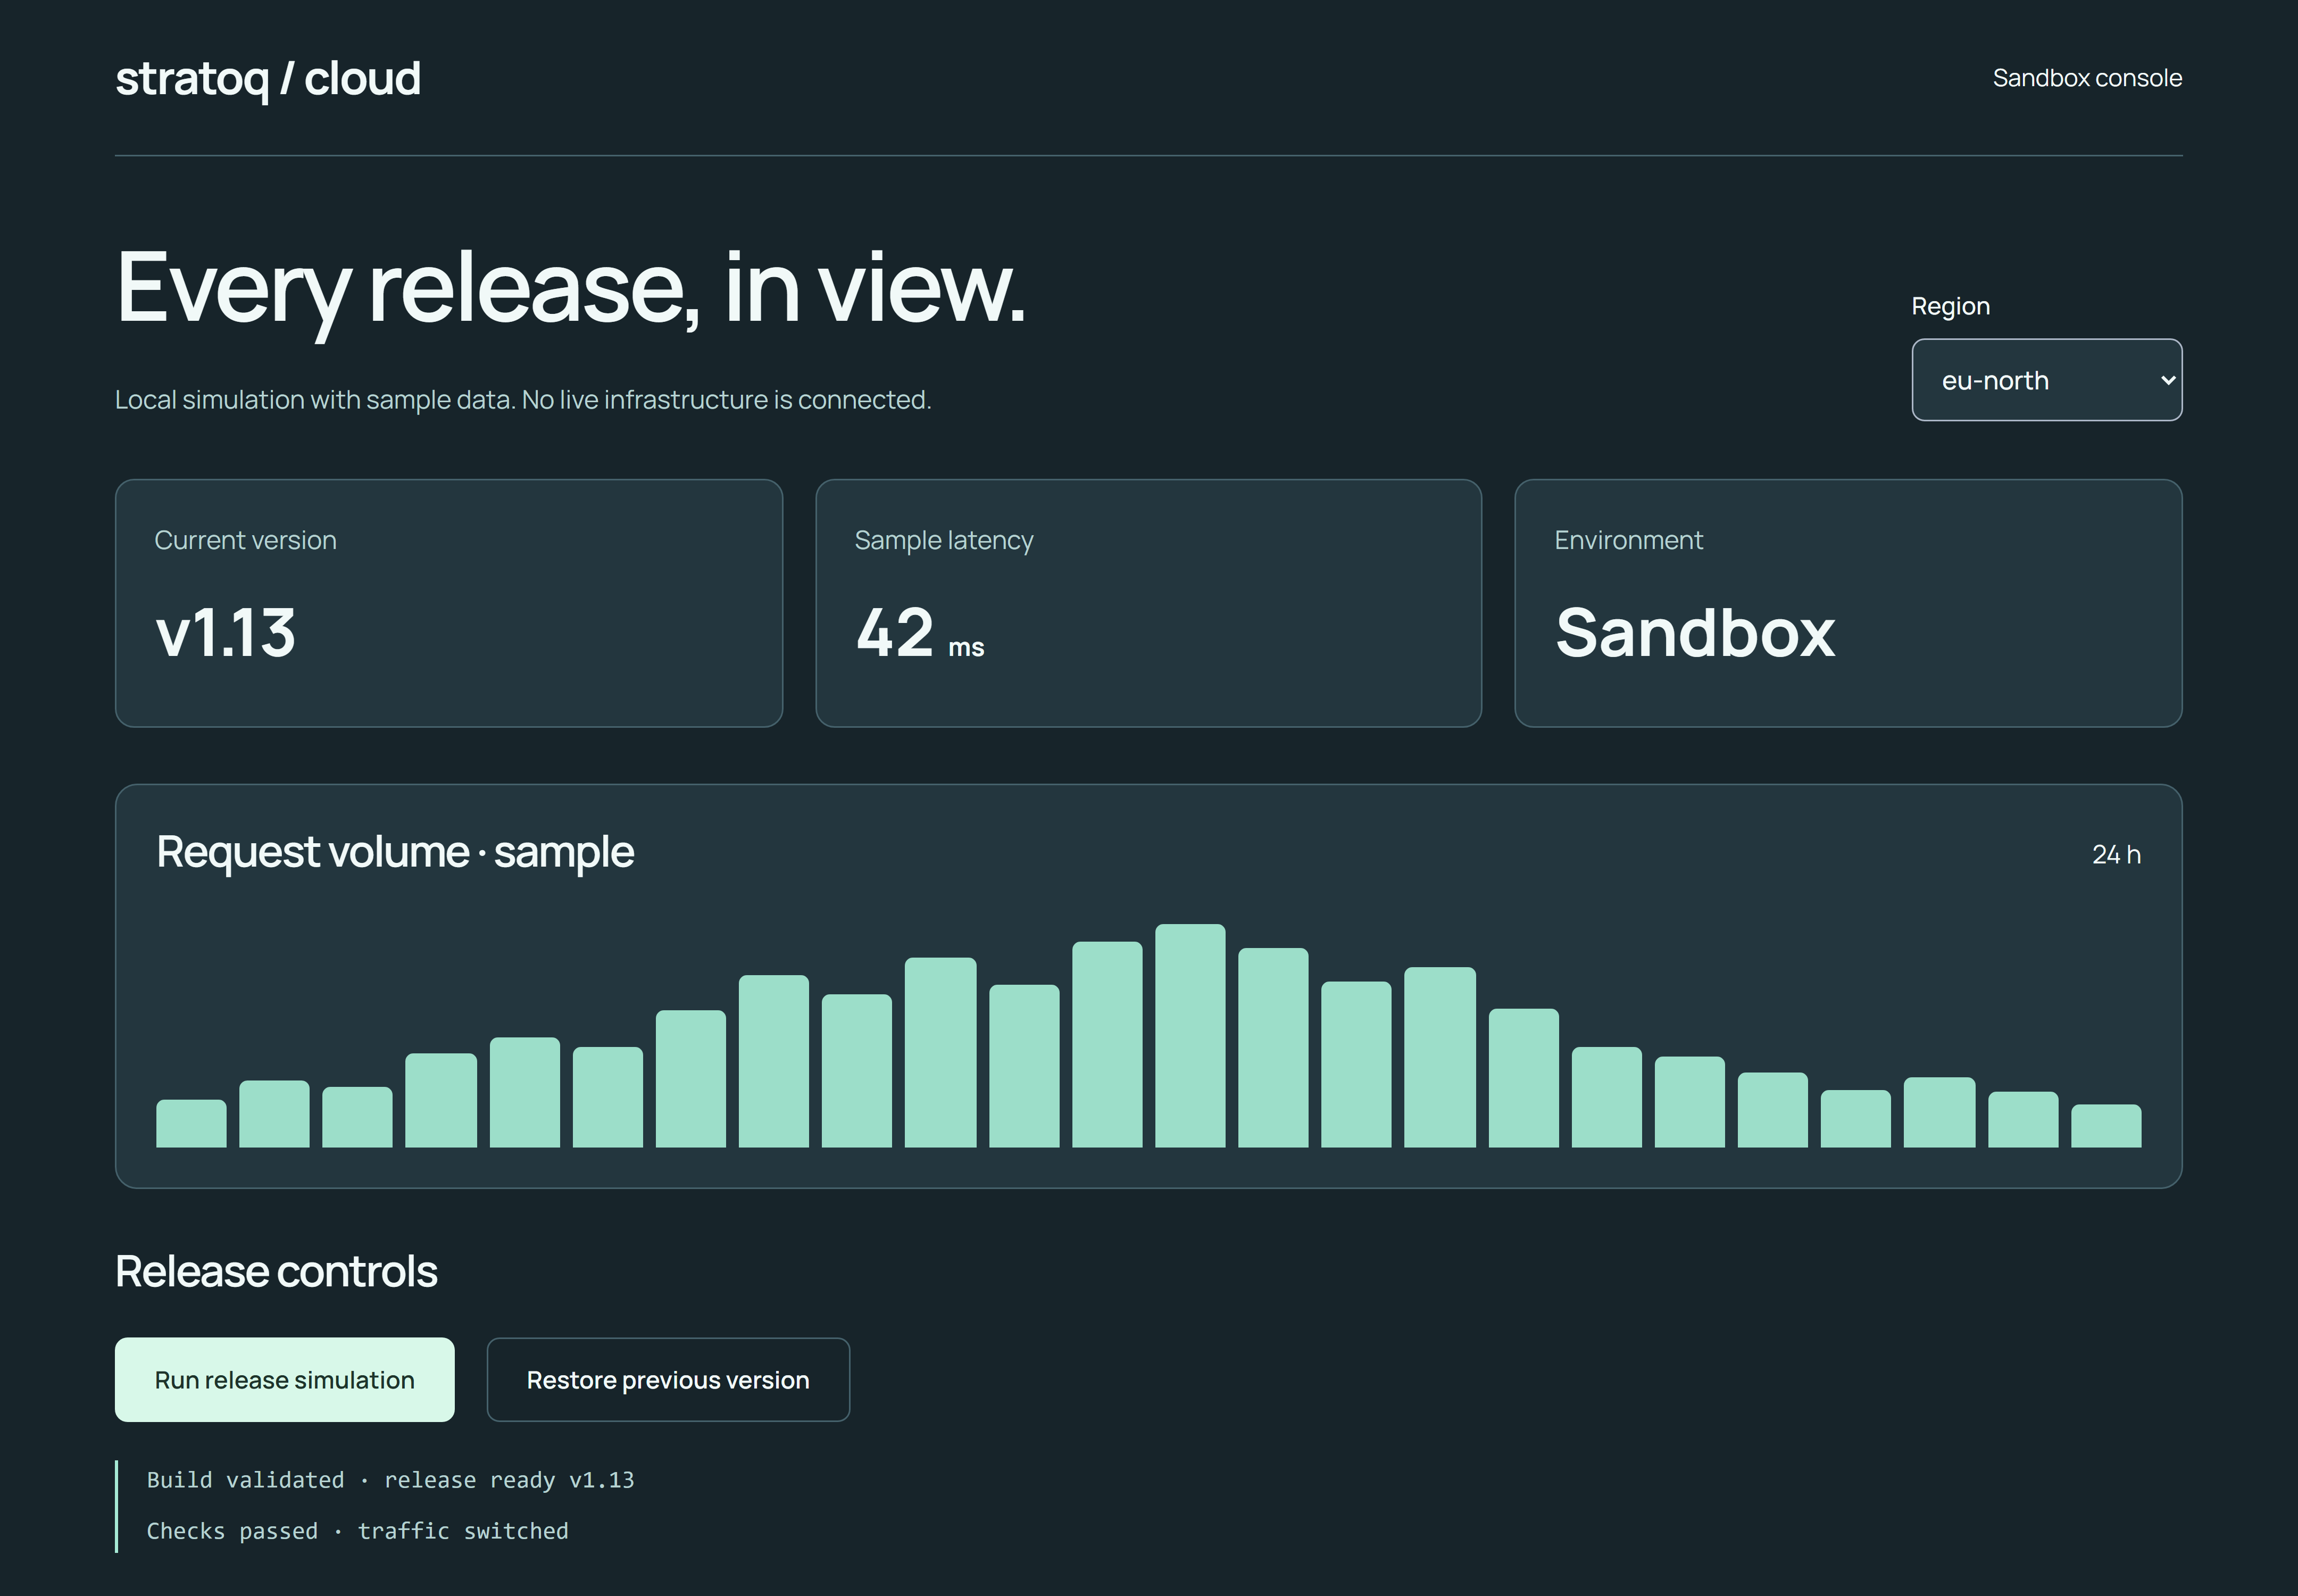Click the Sample latency 42 ms card
This screenshot has width=2298, height=1596.
tap(1148, 603)
